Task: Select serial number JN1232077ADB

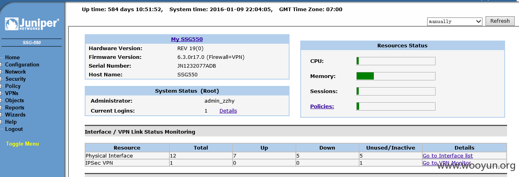Action: (x=197, y=66)
